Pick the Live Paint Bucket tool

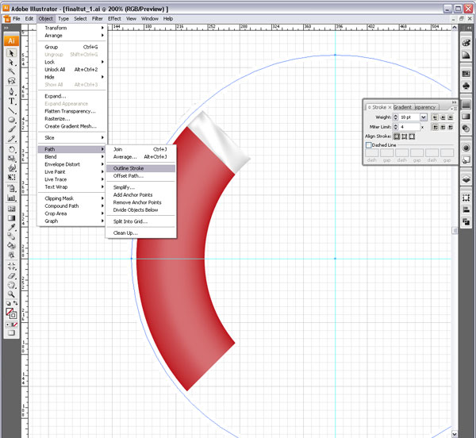11,245
